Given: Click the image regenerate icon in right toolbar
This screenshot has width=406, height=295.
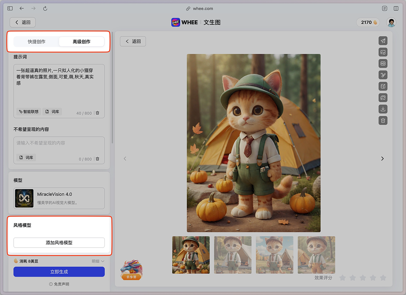Looking at the screenshot, I should click(383, 52).
